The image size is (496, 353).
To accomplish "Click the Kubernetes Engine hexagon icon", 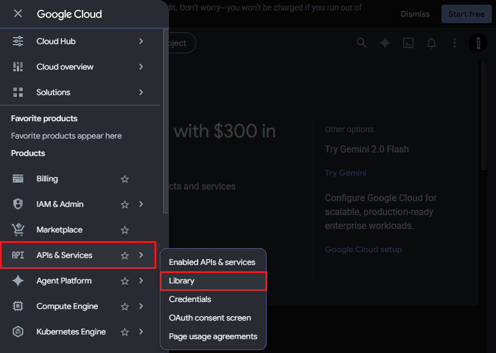I will [x=18, y=332].
